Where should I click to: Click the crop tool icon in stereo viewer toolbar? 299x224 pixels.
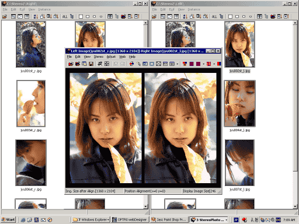pos(100,64)
